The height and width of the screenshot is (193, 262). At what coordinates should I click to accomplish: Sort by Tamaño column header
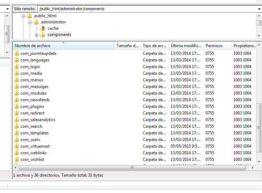(x=127, y=45)
